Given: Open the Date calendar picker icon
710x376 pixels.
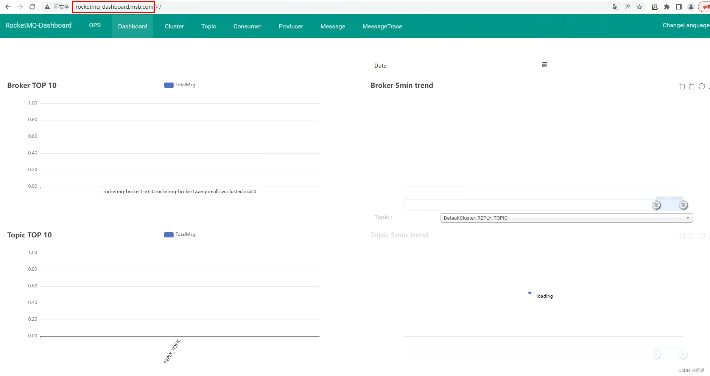Looking at the screenshot, I should click(x=545, y=64).
